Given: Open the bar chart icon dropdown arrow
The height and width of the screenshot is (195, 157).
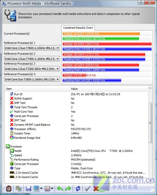Looking at the screenshot, I should [41, 189].
